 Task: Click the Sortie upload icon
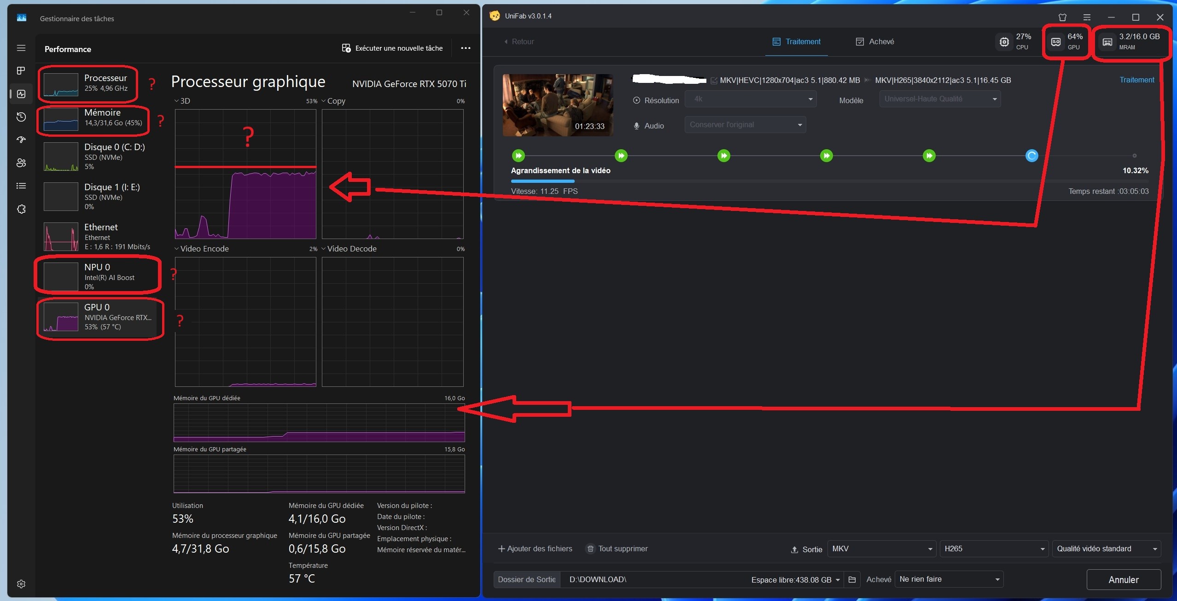pyautogui.click(x=794, y=549)
